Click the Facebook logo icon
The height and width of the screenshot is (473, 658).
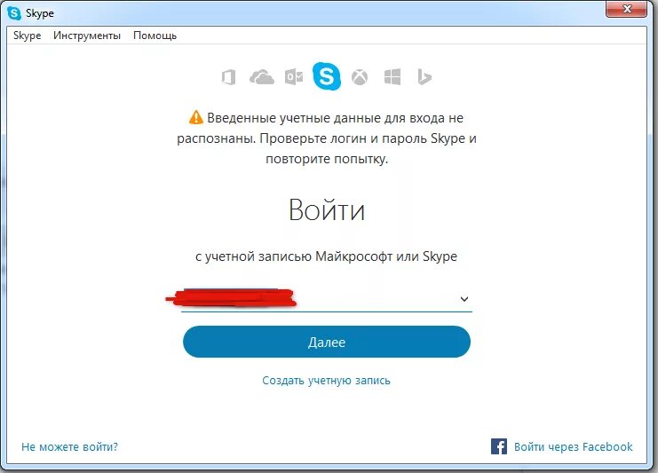(499, 446)
